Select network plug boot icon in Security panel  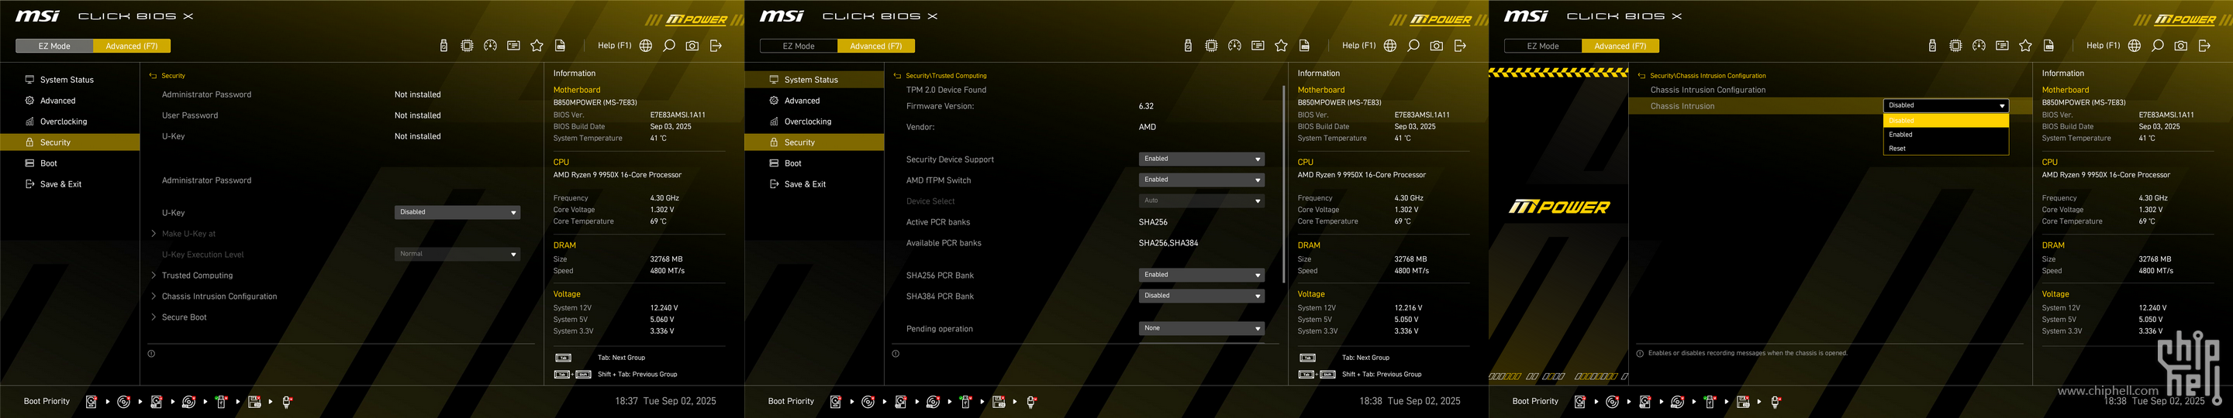coord(287,402)
